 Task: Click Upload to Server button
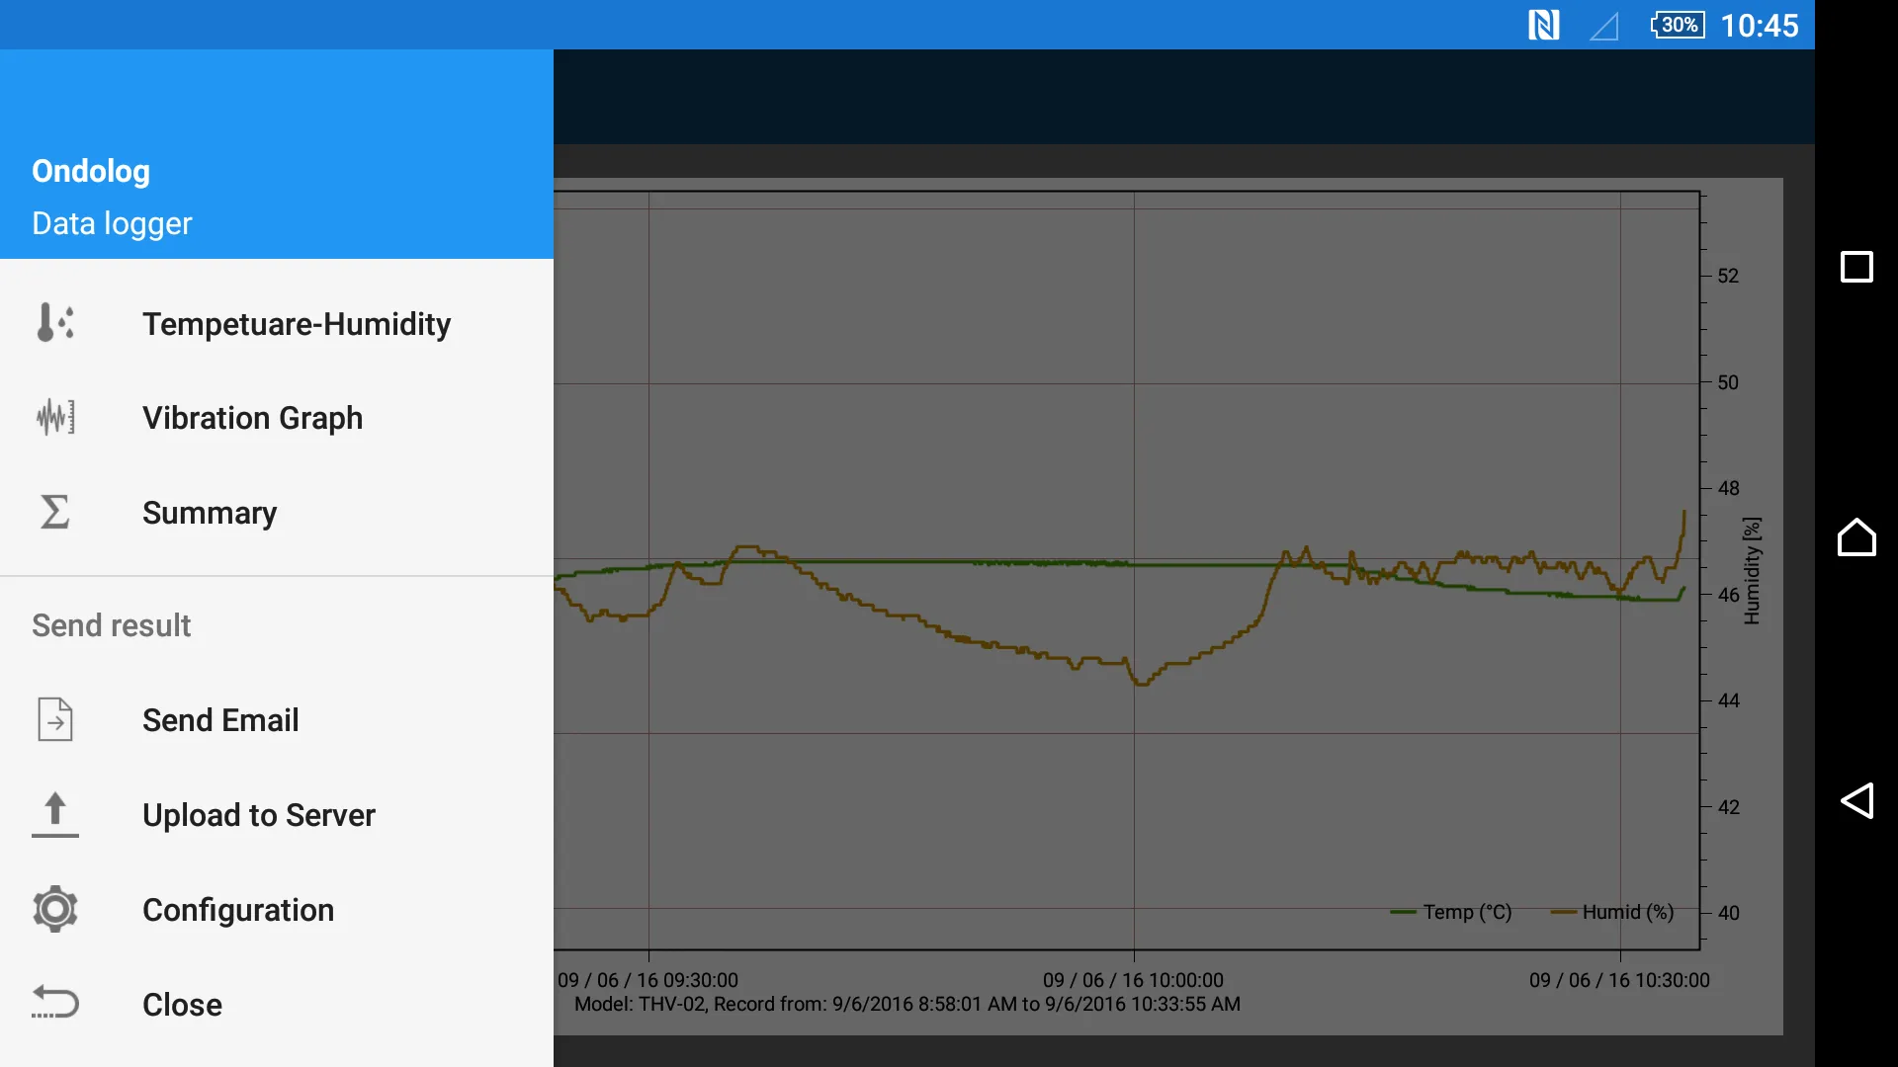259,814
